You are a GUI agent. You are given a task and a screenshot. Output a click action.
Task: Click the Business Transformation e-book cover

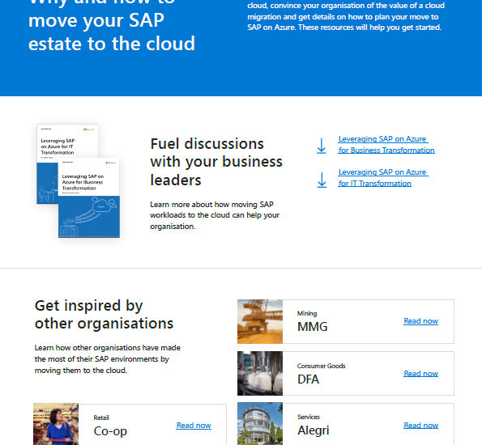[x=89, y=197]
